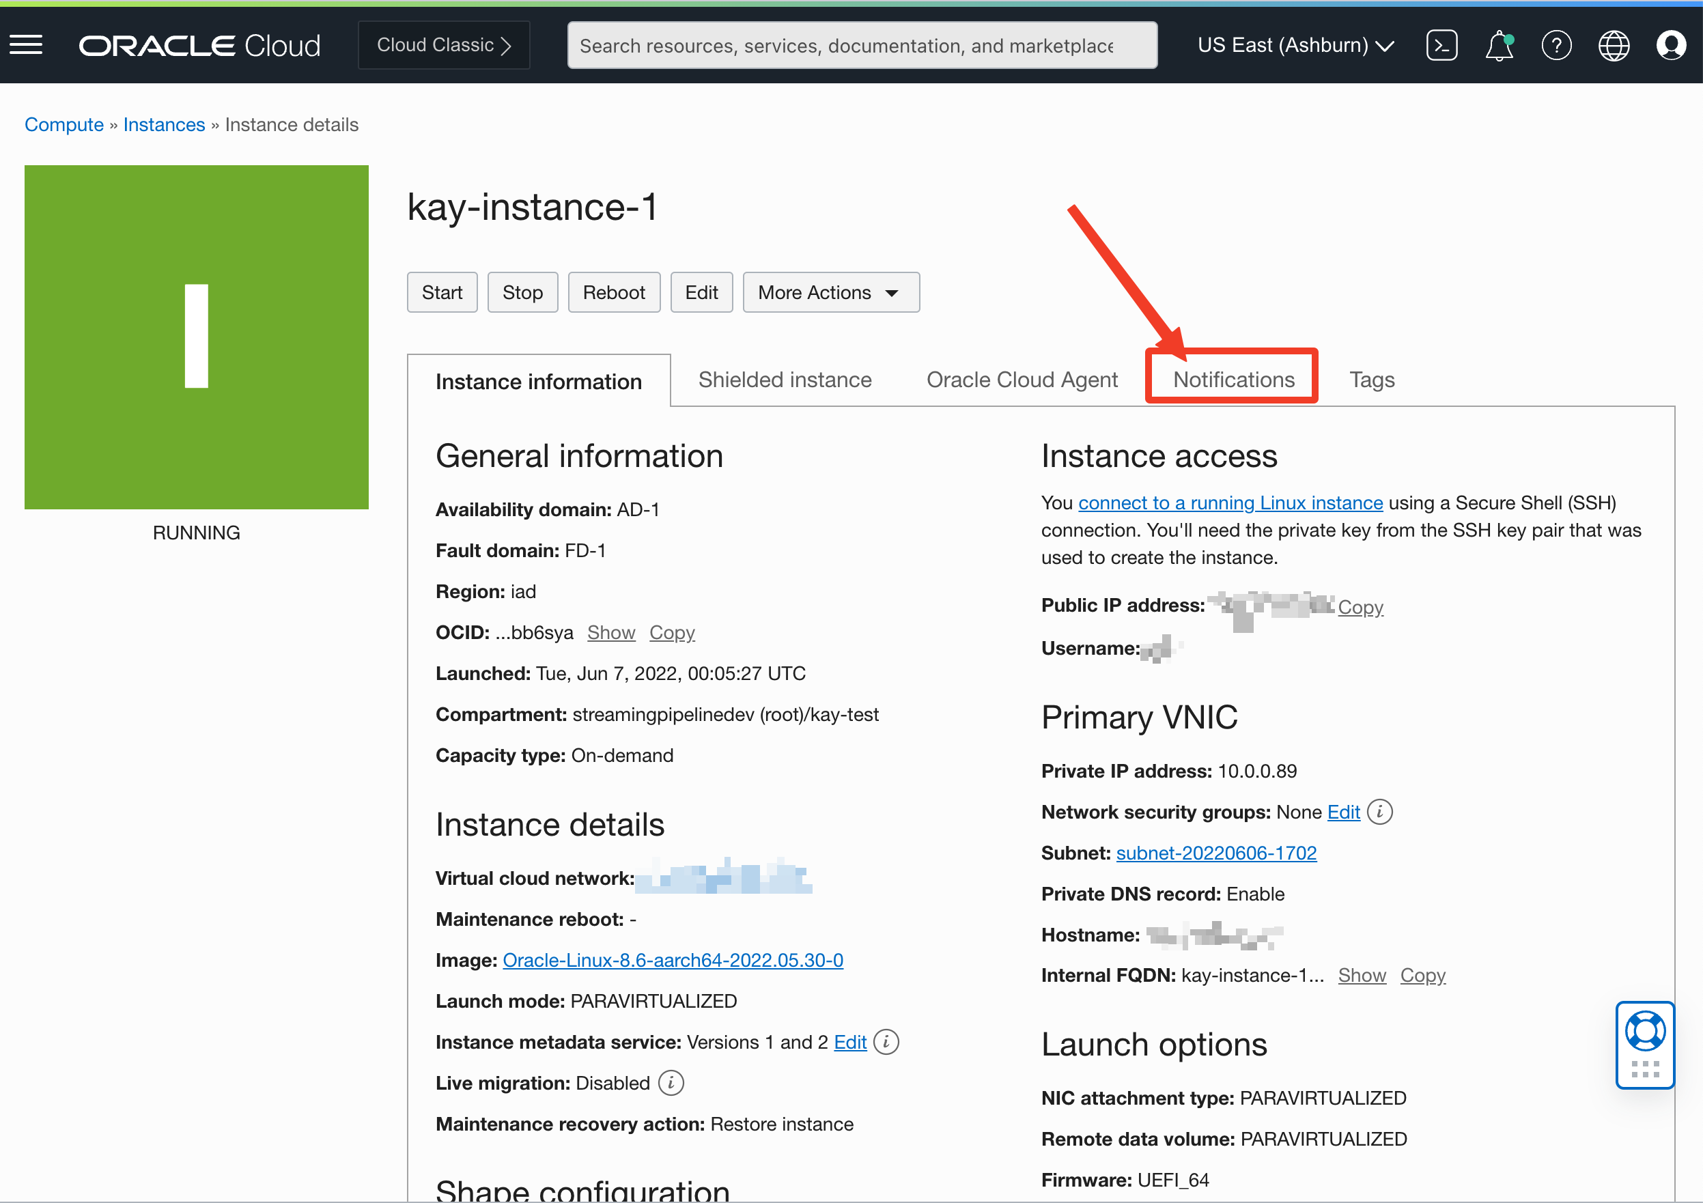
Task: Stop the instance
Action: click(522, 292)
